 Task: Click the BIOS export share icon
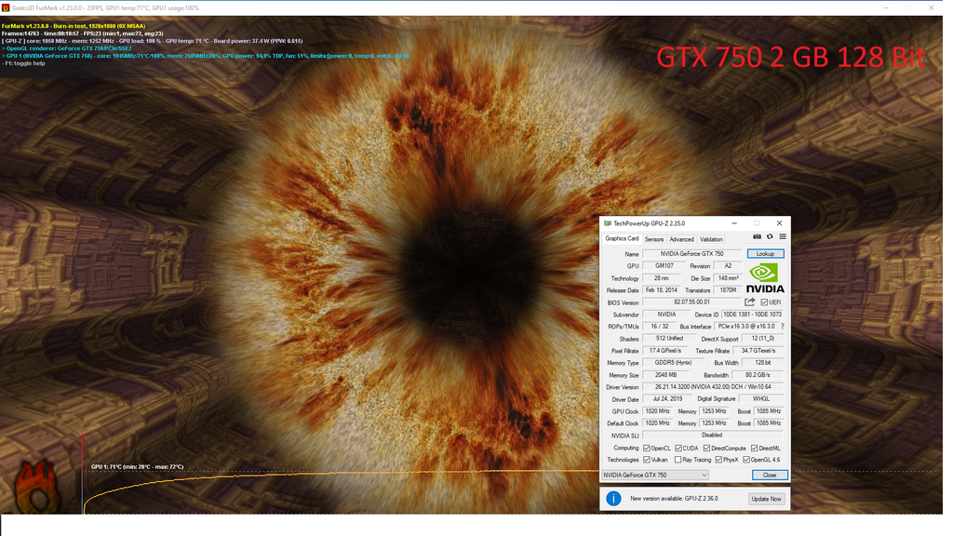(749, 302)
